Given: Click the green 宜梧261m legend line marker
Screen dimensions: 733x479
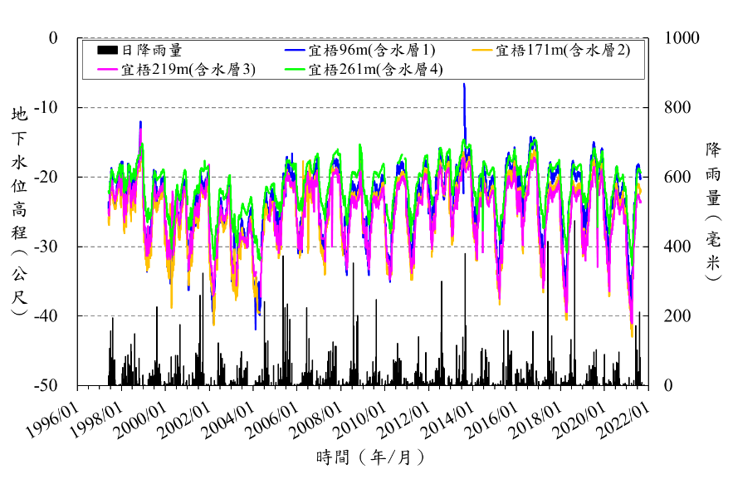Looking at the screenshot, I should tap(294, 70).
